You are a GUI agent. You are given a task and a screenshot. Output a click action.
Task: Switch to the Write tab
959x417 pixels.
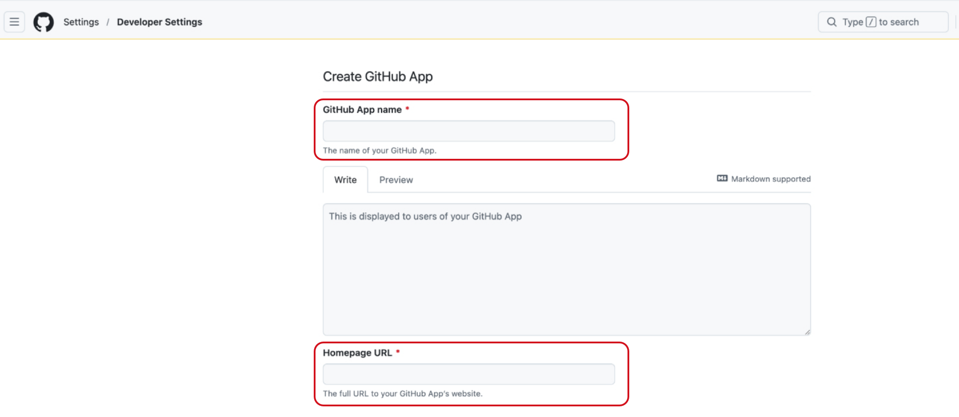pos(345,180)
